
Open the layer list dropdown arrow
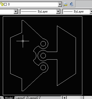[60, 4]
